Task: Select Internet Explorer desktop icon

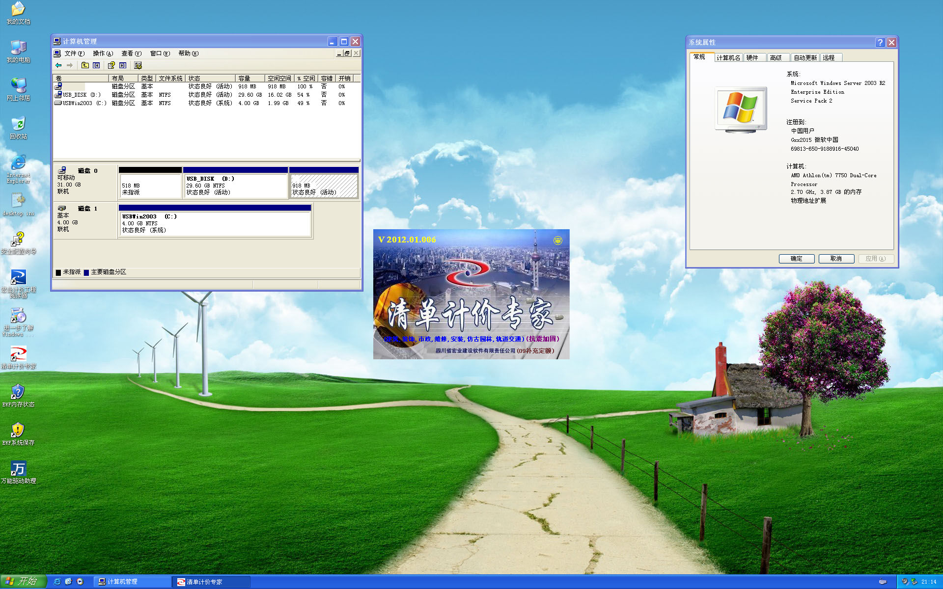Action: 18,169
